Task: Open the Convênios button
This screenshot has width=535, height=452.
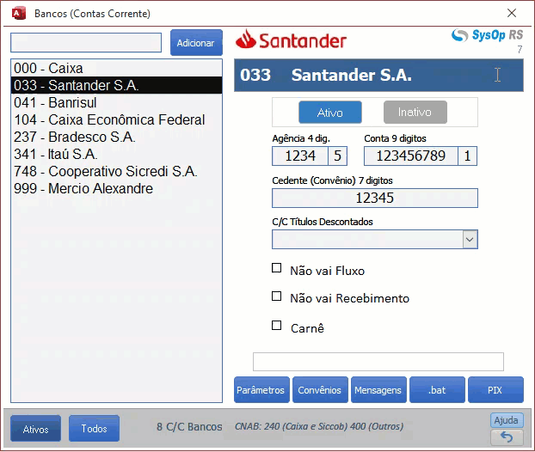Action: click(320, 389)
